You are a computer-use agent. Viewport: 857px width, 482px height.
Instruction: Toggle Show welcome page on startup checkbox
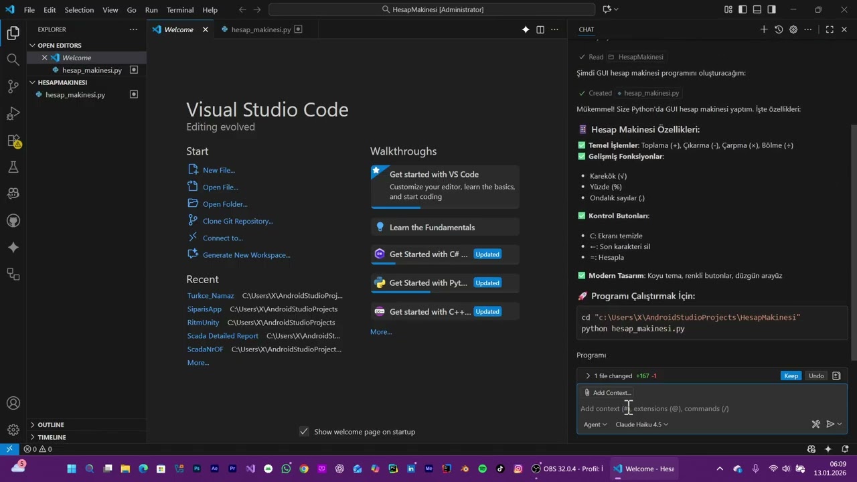[304, 432]
